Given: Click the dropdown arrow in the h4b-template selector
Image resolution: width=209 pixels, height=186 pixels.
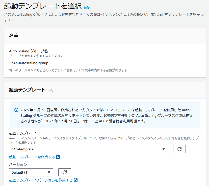Looking at the screenshot, I should coord(164,149).
